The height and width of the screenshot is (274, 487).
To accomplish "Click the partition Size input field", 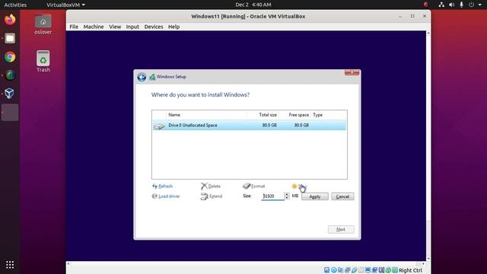I will click(272, 196).
